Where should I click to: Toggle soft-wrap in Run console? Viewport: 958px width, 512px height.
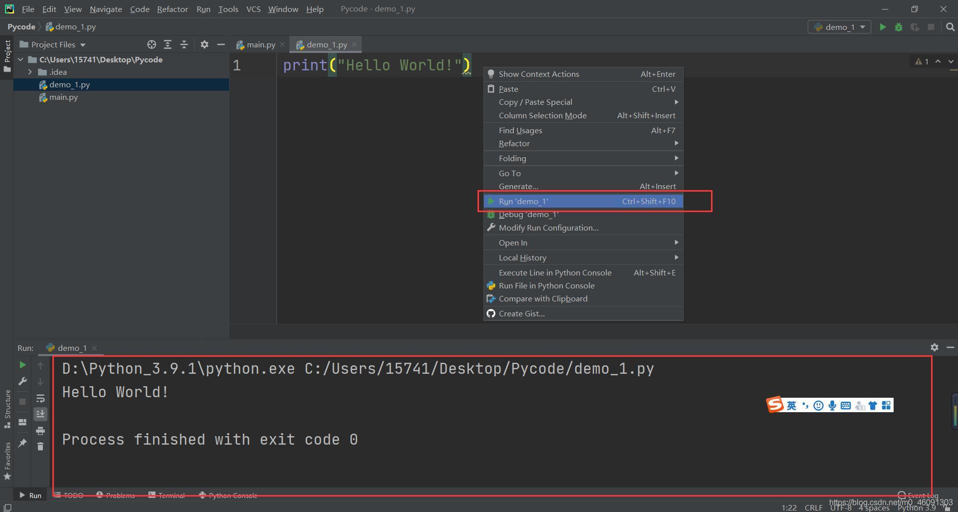point(40,398)
